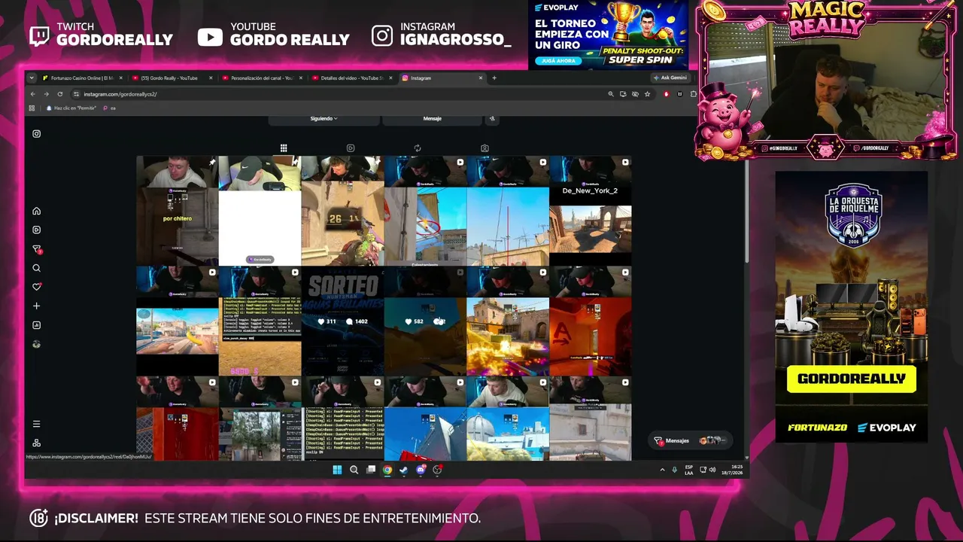Switch to Detalles del video tab

point(353,78)
